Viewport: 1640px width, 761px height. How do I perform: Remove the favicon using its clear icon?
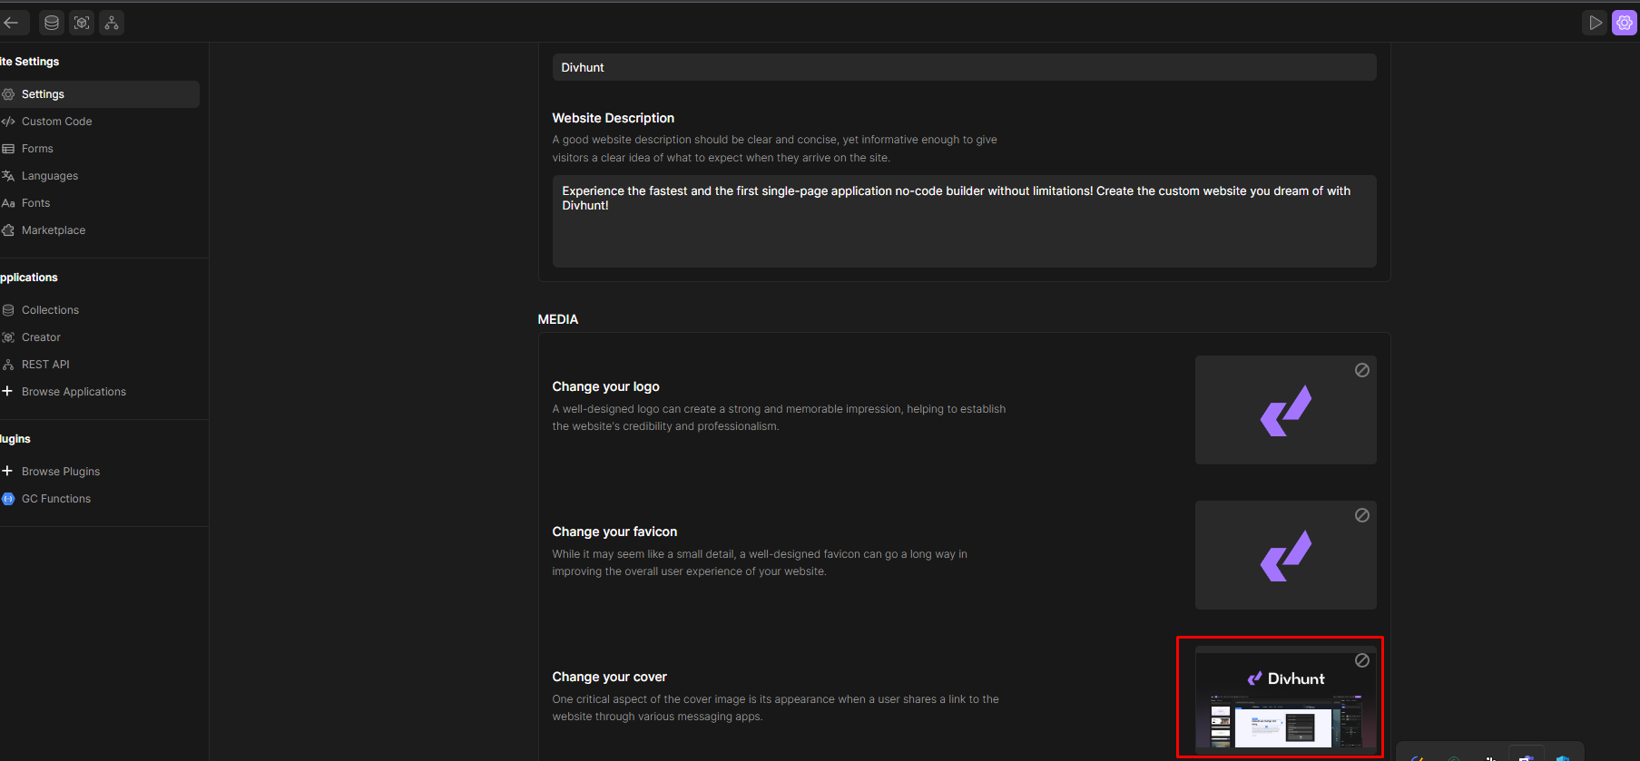1362,515
